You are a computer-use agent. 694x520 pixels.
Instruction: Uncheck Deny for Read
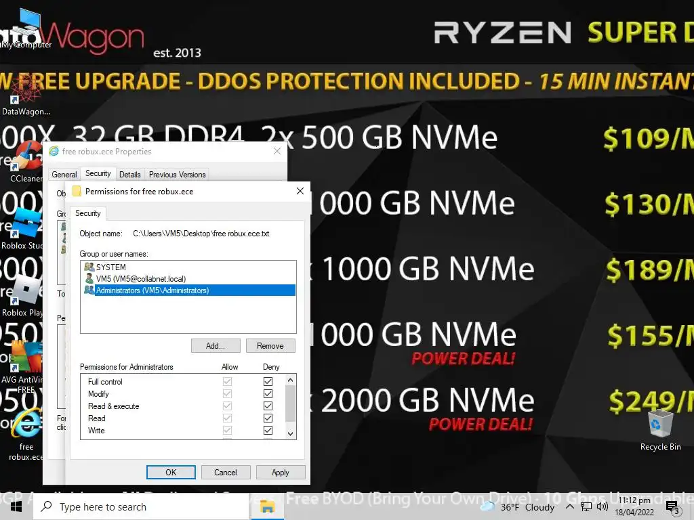(268, 418)
